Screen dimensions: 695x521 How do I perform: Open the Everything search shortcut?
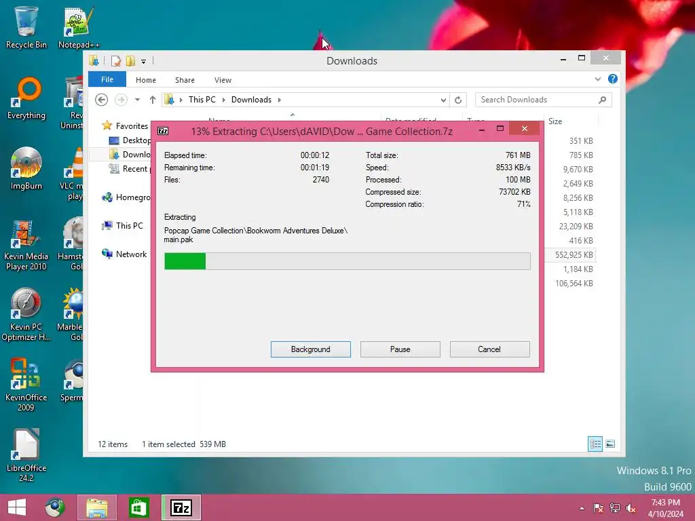pos(26,98)
